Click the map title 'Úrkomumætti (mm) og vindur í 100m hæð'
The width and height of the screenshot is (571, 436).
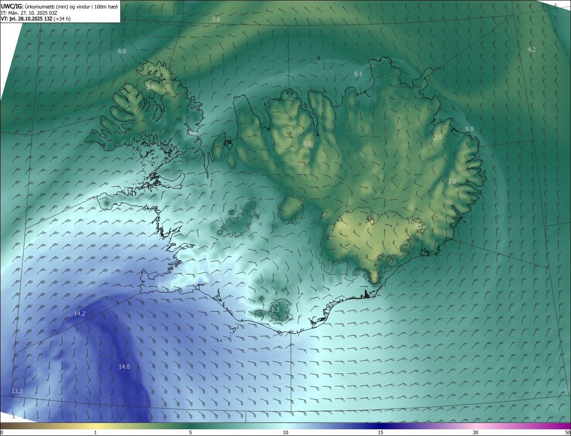[x=71, y=6]
